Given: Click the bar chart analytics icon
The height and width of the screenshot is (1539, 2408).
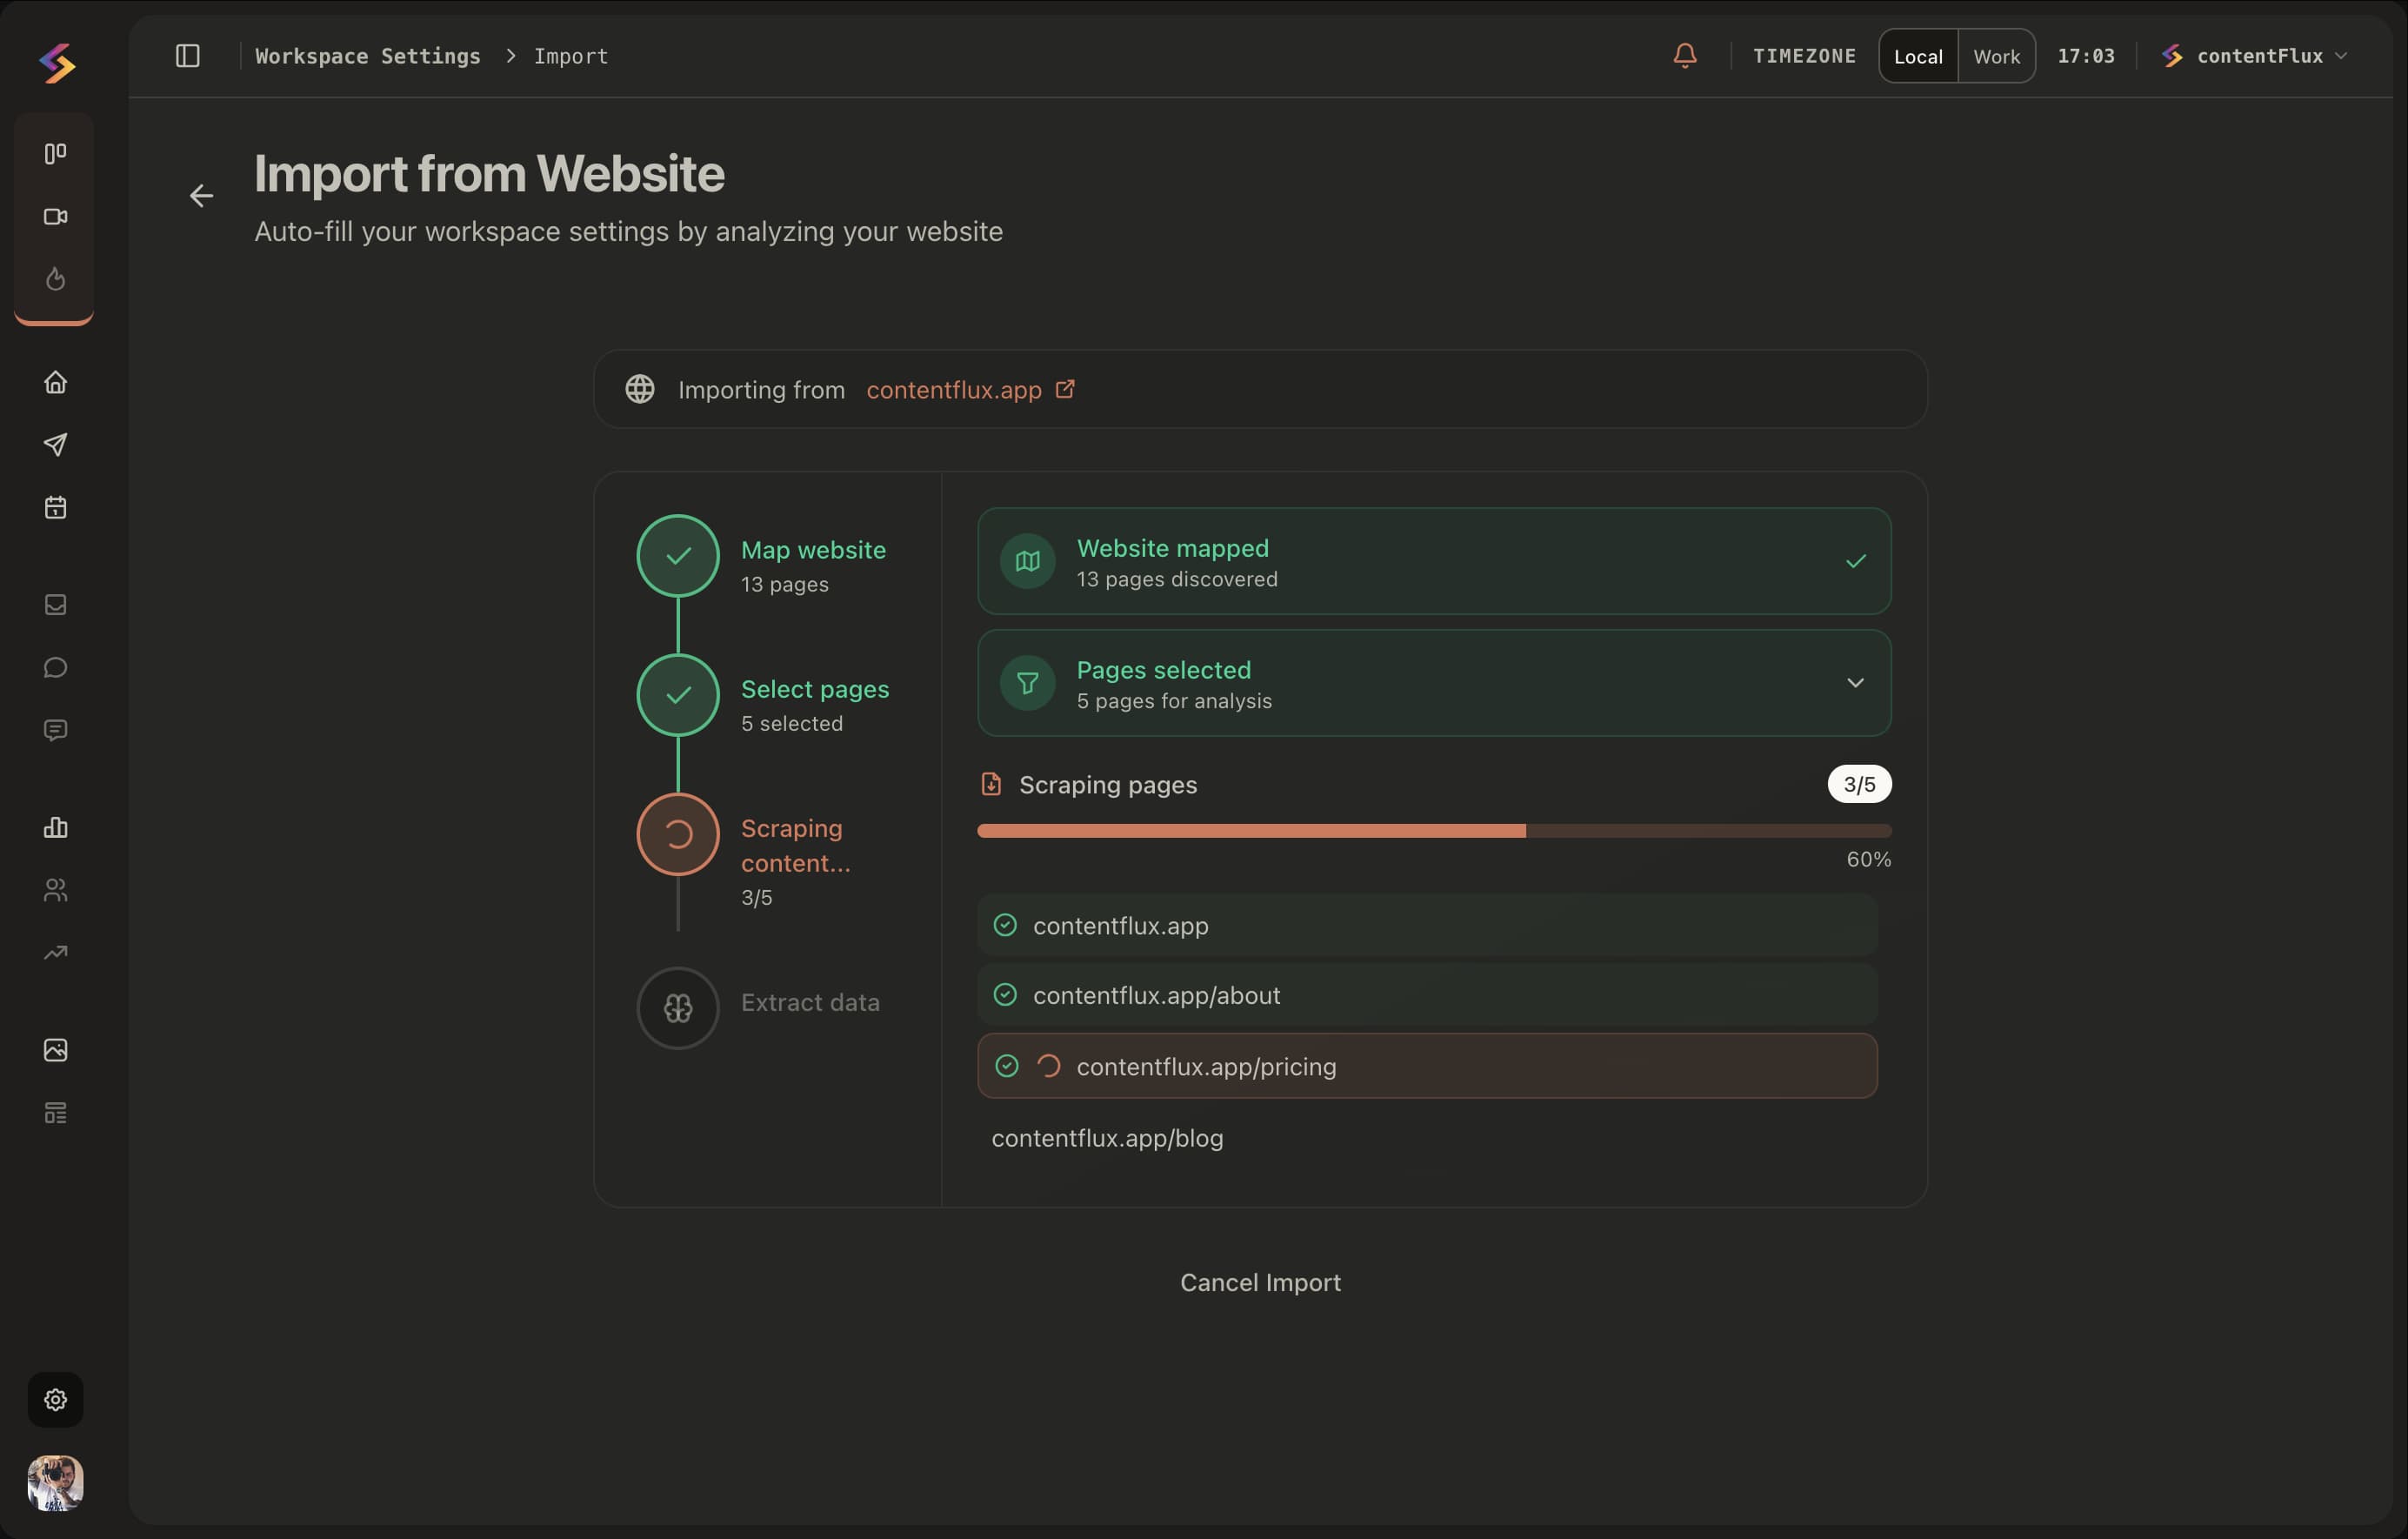Looking at the screenshot, I should point(55,827).
